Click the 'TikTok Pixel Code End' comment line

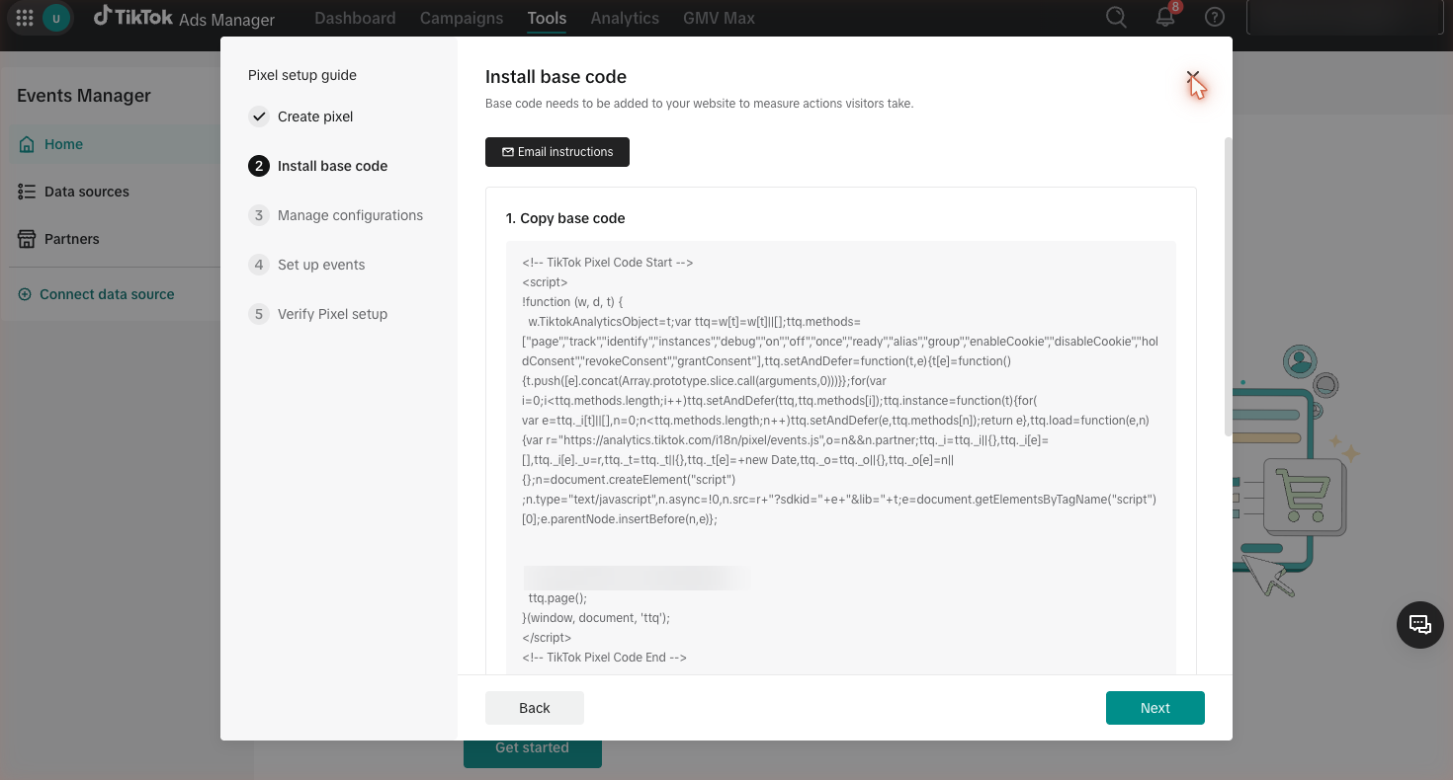[x=604, y=658]
